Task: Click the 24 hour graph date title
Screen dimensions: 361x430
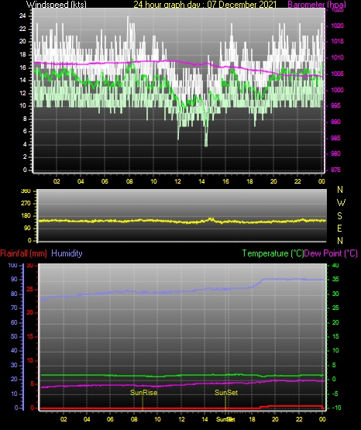Action: [x=205, y=4]
